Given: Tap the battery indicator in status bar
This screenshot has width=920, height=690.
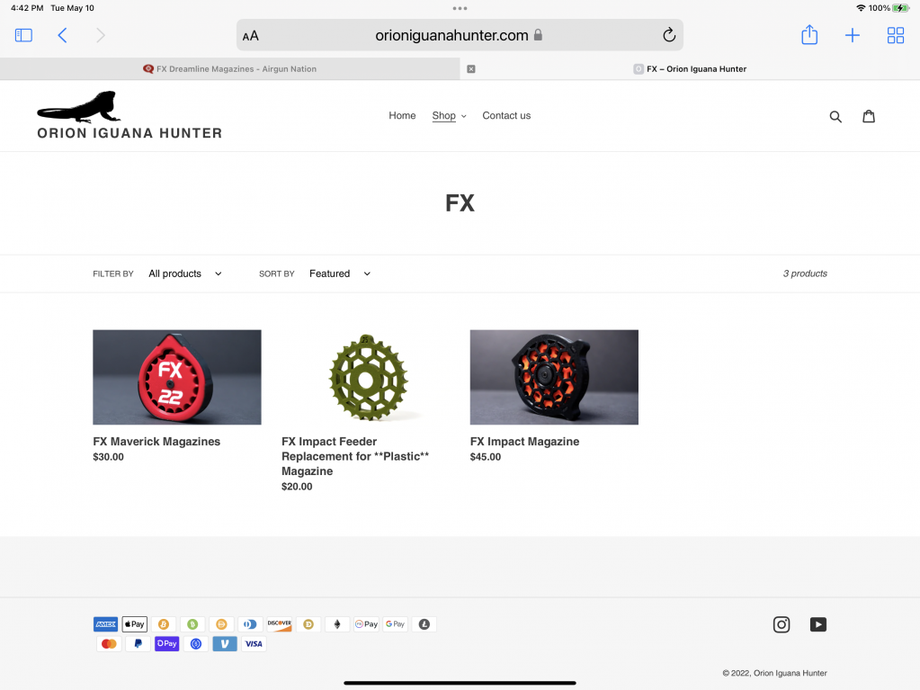Looking at the screenshot, I should coord(900,8).
